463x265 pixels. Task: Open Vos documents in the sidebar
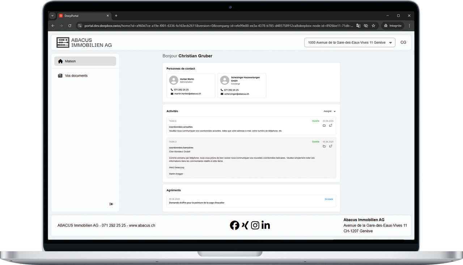coord(76,76)
